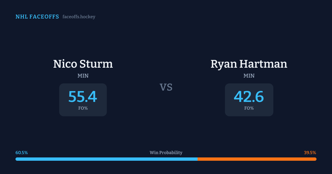
Task: Click the VS separator text
Action: click(166, 87)
